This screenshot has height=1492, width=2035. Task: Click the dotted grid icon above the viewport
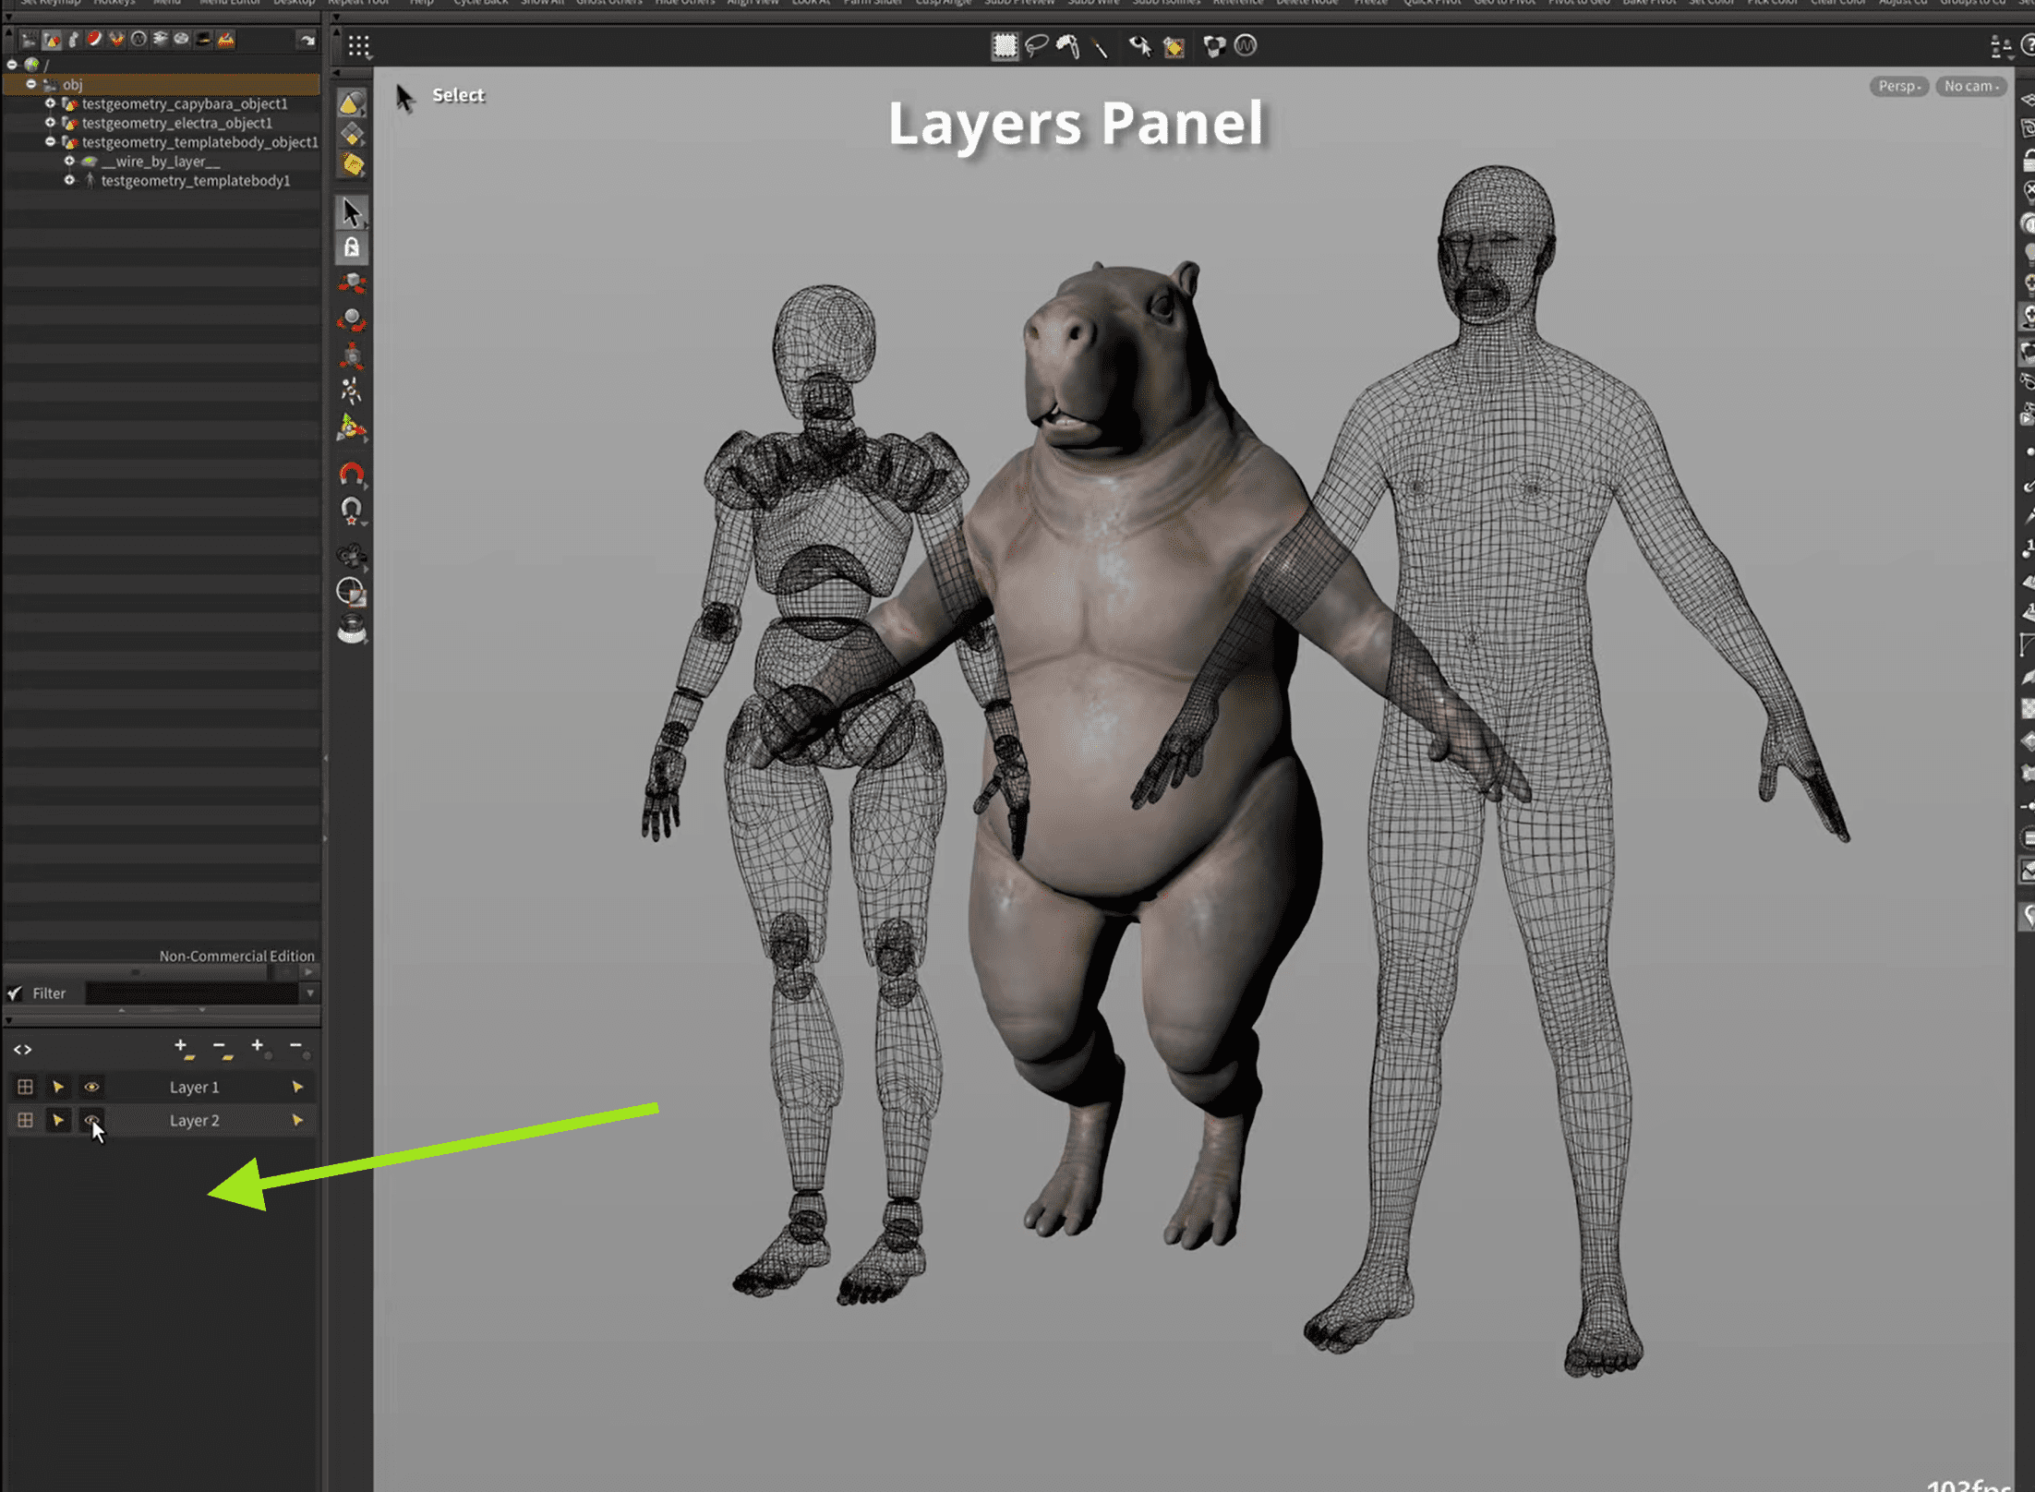359,46
